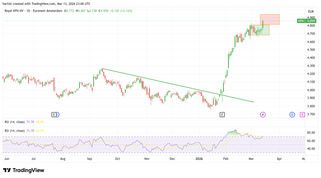Click the blue circle marker behind July E
This screenshot has height=178, width=321.
point(58,115)
